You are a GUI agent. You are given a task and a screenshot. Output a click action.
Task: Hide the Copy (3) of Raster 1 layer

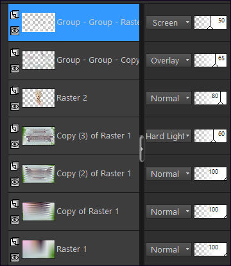(15, 144)
